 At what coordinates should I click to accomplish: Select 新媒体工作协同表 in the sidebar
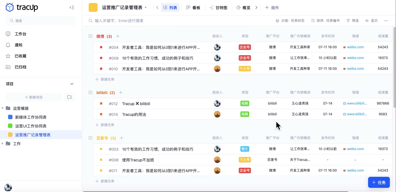(x=31, y=117)
